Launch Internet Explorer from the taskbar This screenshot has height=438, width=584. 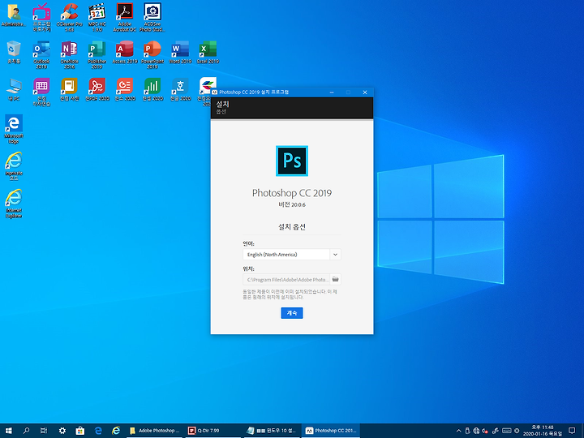(x=116, y=431)
